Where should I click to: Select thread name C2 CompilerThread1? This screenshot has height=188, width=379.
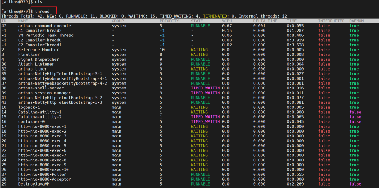tap(40, 45)
